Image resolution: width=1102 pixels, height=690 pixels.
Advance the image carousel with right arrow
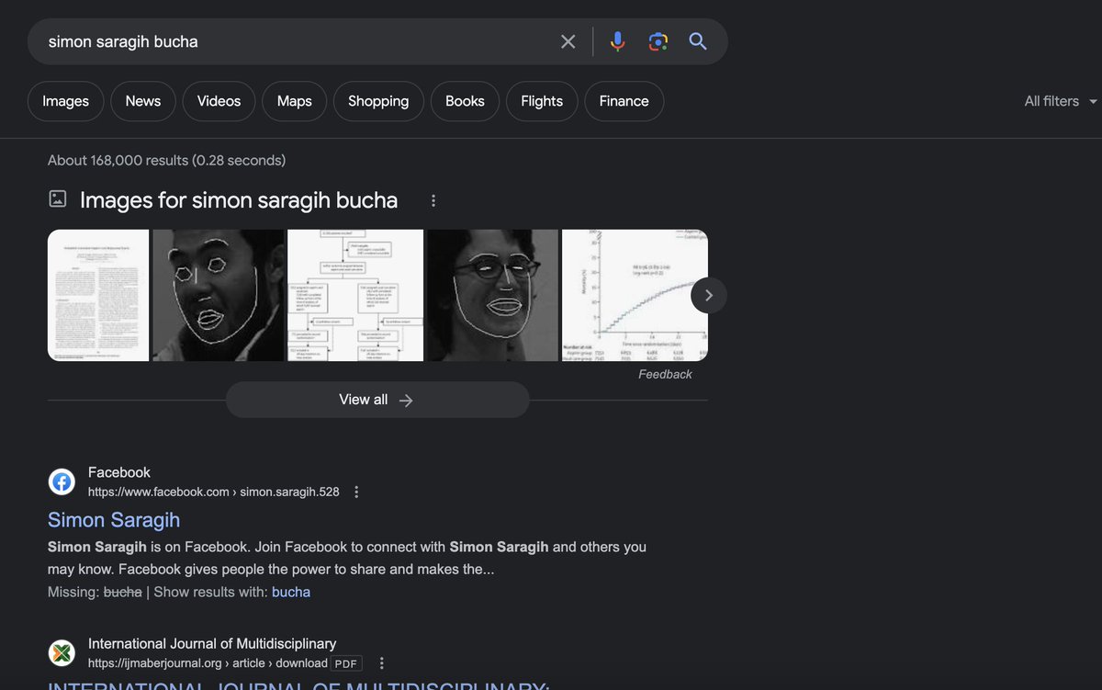709,295
